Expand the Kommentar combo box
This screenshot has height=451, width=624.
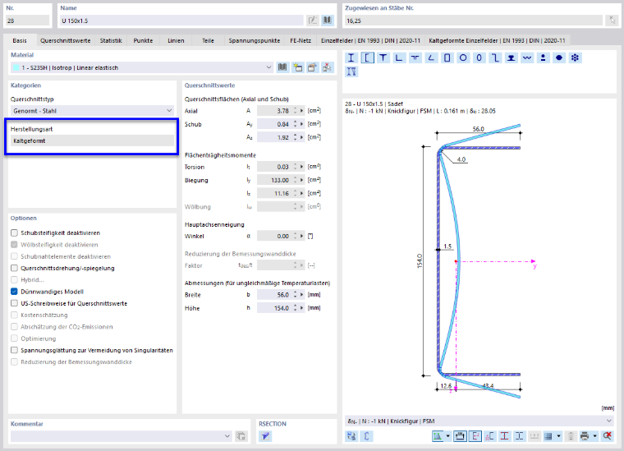pyautogui.click(x=227, y=436)
